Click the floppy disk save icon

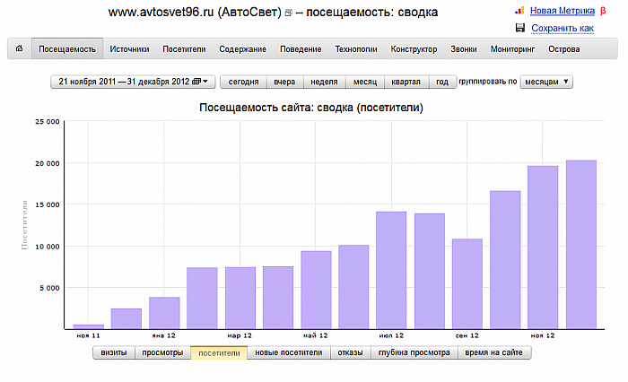[520, 28]
